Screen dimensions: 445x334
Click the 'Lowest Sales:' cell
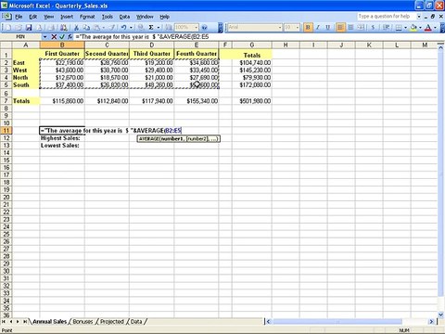coord(62,146)
